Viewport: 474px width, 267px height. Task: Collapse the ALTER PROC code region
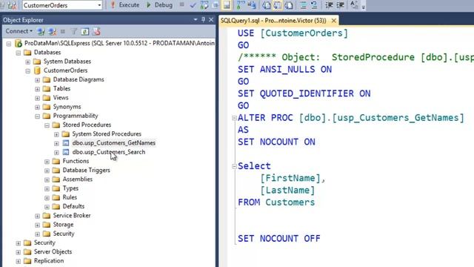[x=234, y=118]
